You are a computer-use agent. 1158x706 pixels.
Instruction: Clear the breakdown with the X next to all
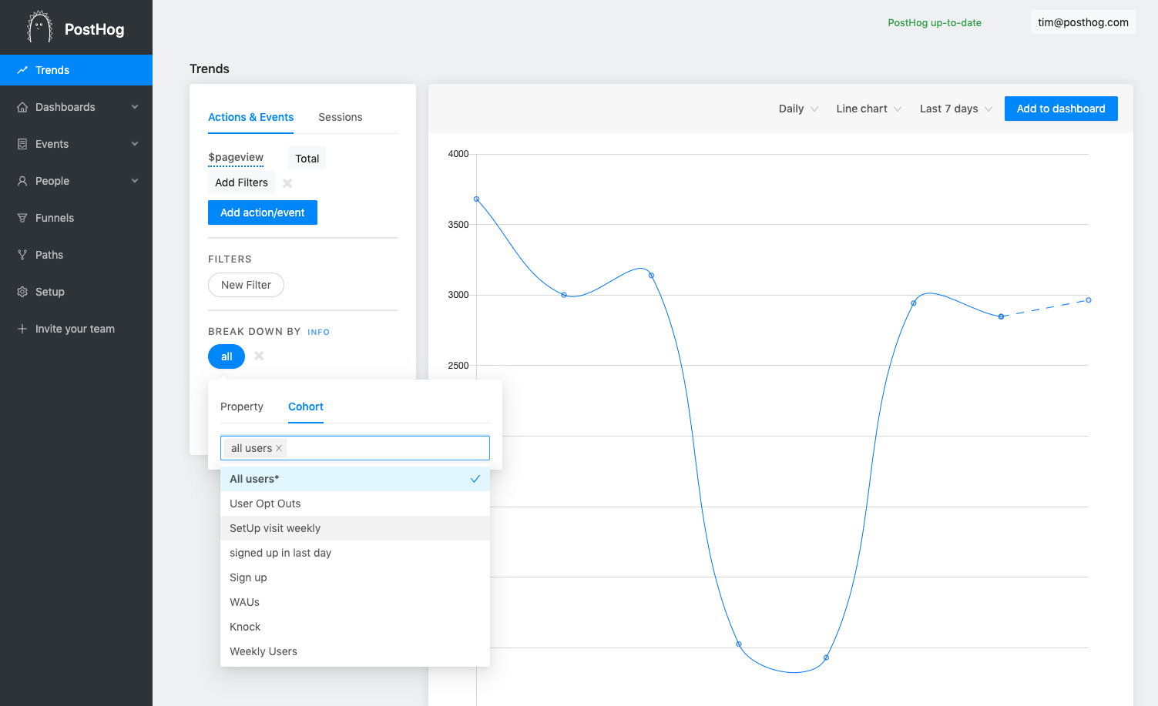[259, 356]
